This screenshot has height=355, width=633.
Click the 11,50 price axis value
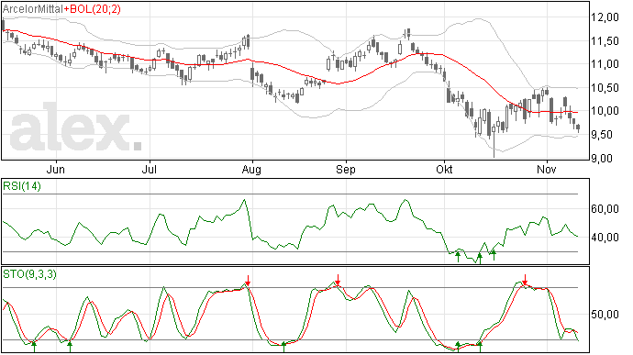coord(605,40)
